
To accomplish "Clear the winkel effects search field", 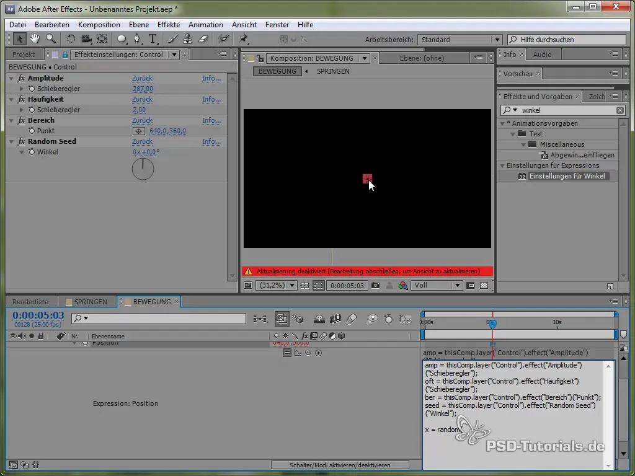I will [x=619, y=110].
